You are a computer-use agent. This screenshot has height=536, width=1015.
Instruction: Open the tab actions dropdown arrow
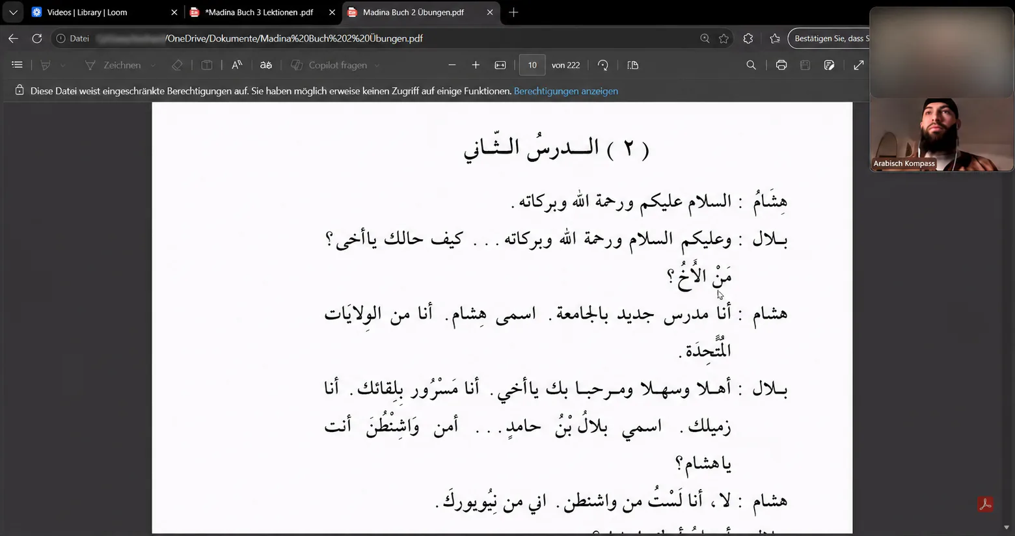pos(13,12)
